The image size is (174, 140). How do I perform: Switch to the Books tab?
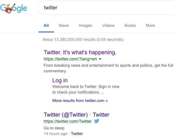click(130, 25)
